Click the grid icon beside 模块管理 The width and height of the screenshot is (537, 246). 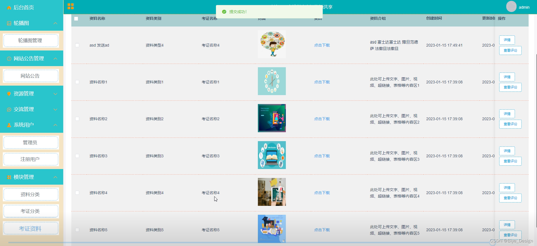click(x=9, y=177)
